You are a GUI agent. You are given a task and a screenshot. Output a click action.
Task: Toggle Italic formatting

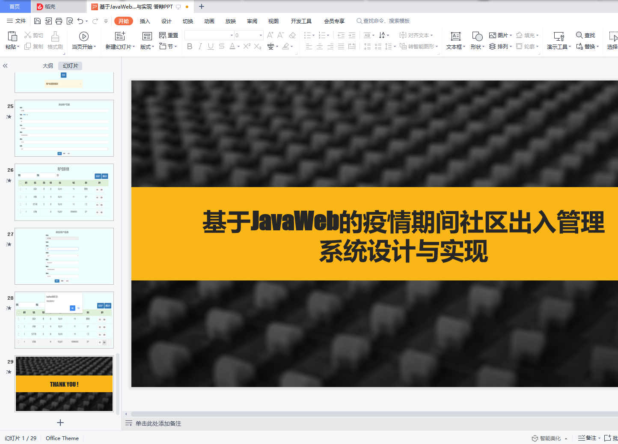(200, 46)
